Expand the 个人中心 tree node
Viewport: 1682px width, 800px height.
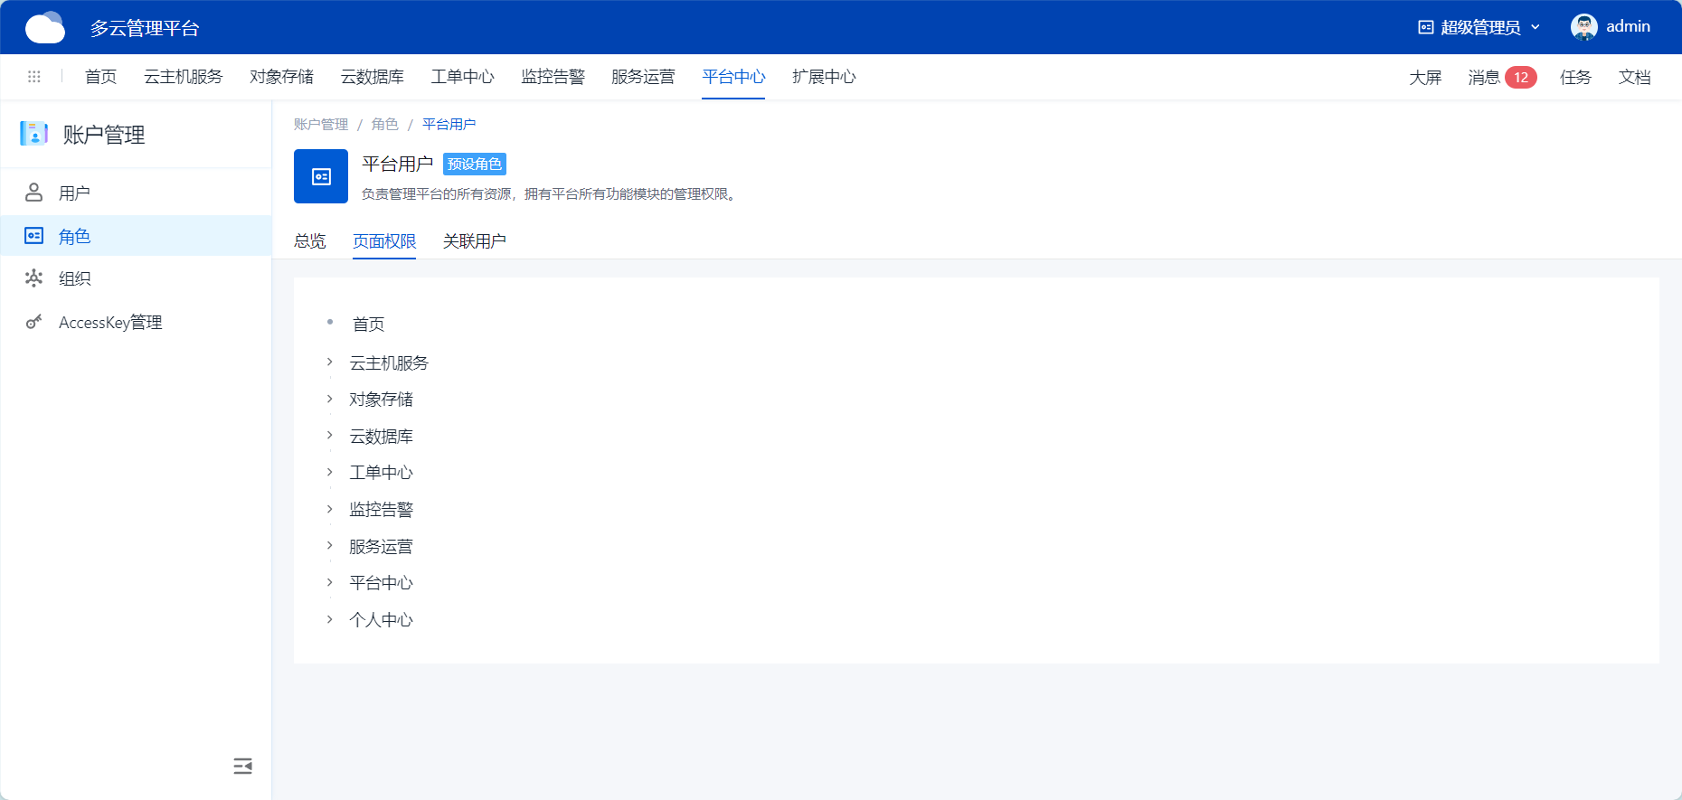pyautogui.click(x=330, y=619)
